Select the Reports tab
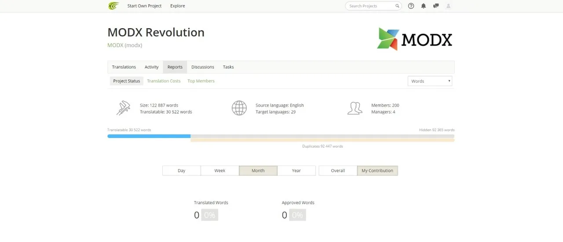 pos(175,67)
